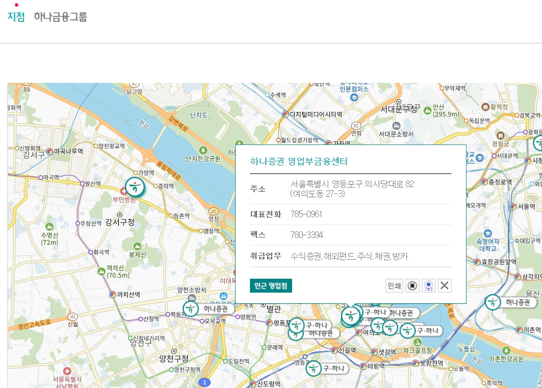
Task: Click the blue street-view pin icon in popup
Action: click(x=429, y=286)
